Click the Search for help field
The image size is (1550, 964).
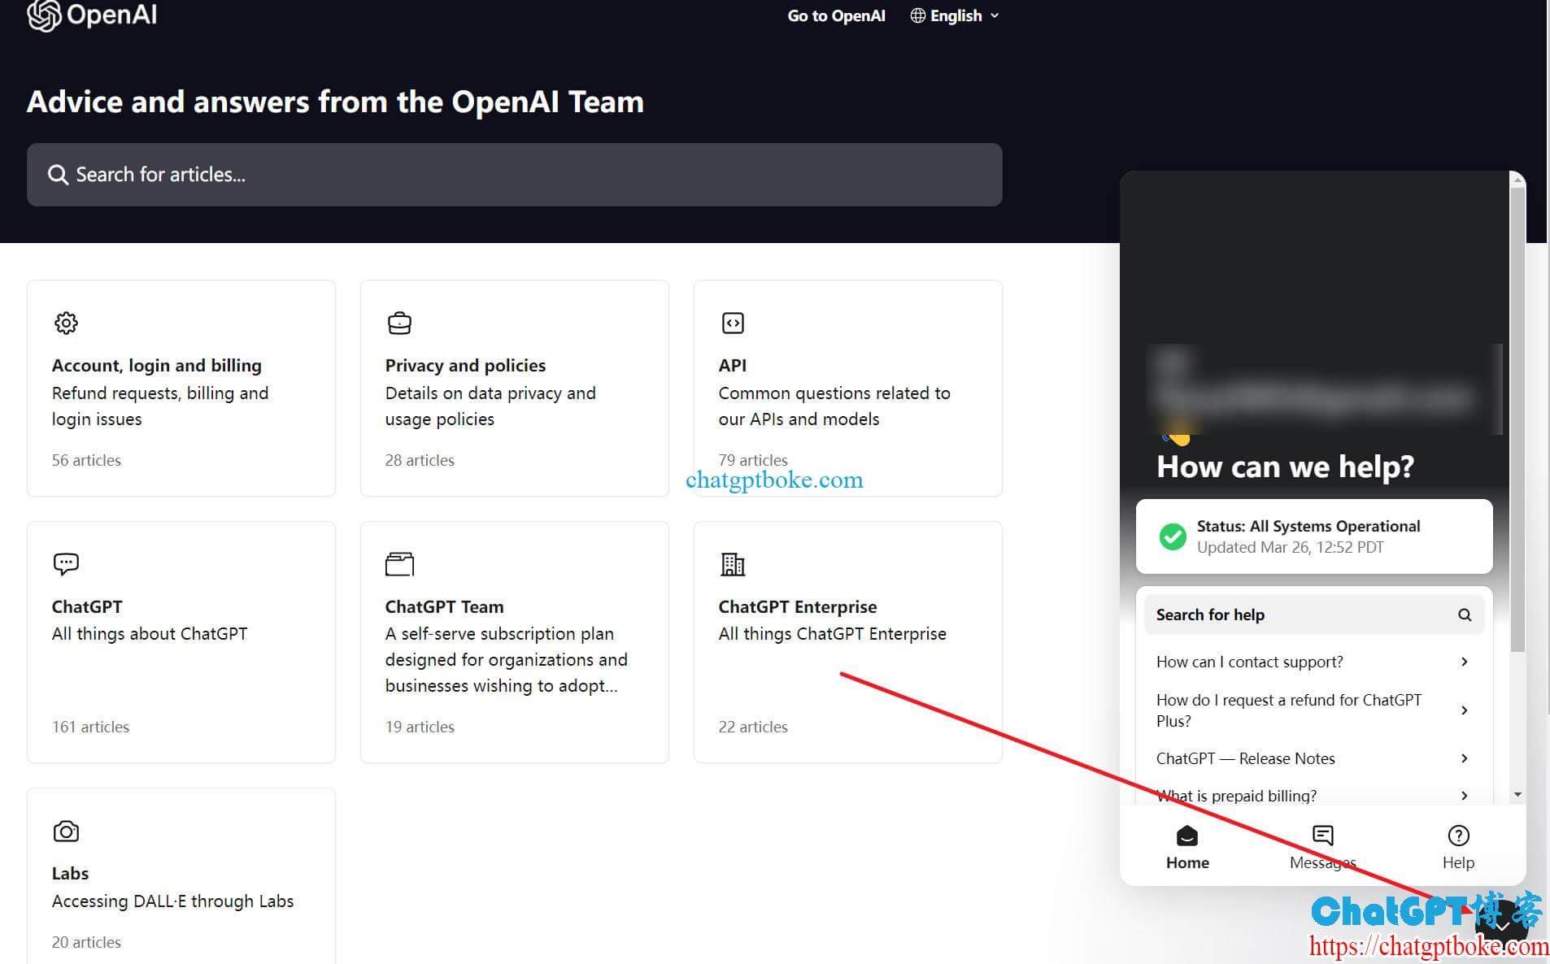[x=1314, y=615]
